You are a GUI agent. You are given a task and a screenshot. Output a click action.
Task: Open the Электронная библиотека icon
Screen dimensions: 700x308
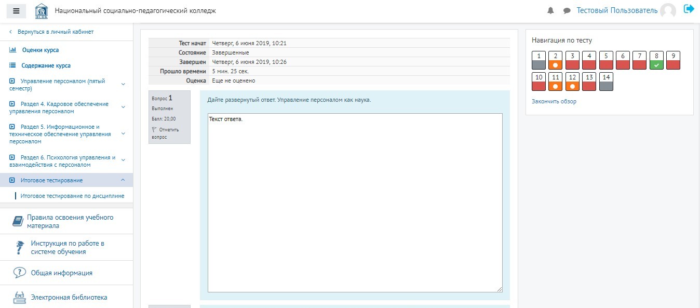(x=20, y=298)
